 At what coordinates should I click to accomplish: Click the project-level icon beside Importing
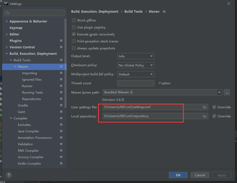pyautogui.click(x=61, y=73)
